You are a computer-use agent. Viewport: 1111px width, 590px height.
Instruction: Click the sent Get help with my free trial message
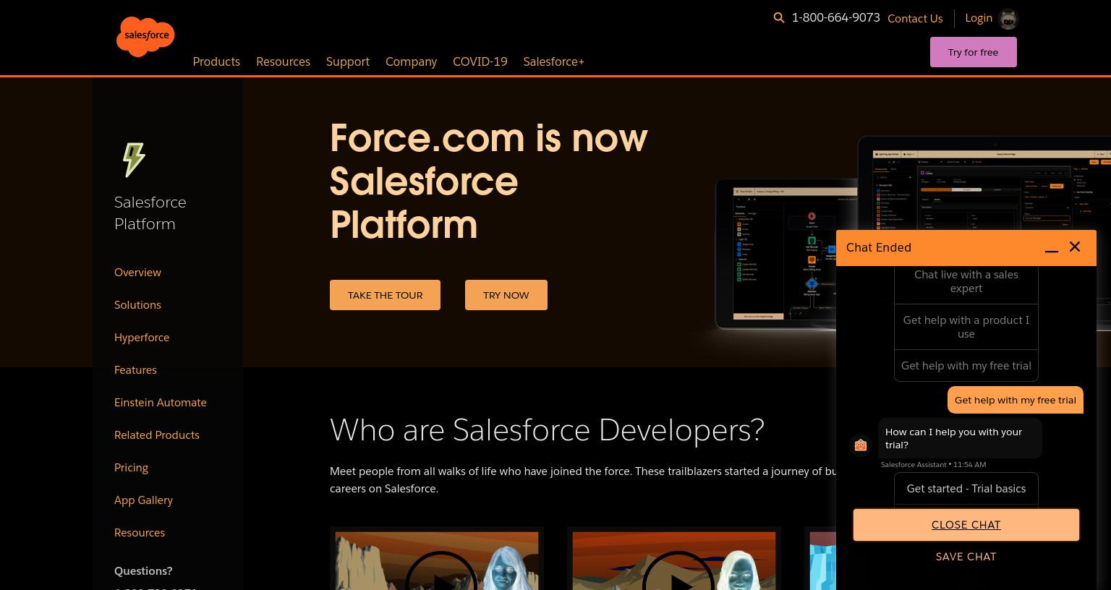(1016, 400)
